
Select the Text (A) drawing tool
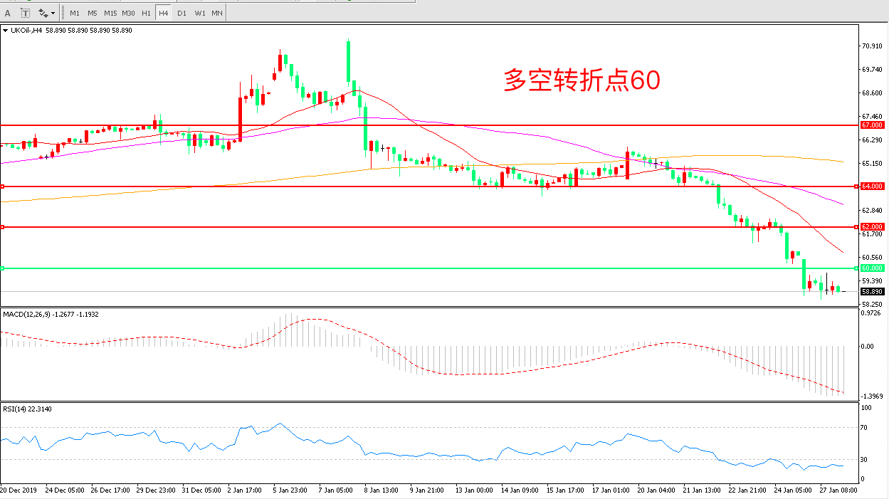[x=8, y=13]
